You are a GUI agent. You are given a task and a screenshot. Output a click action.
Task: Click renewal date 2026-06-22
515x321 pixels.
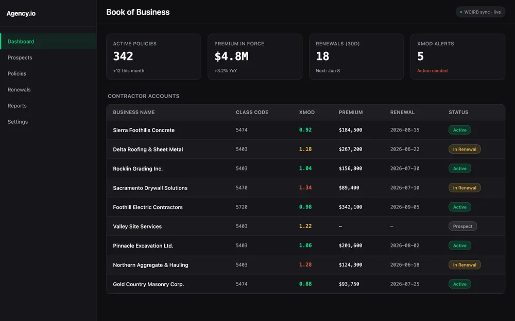[405, 149]
